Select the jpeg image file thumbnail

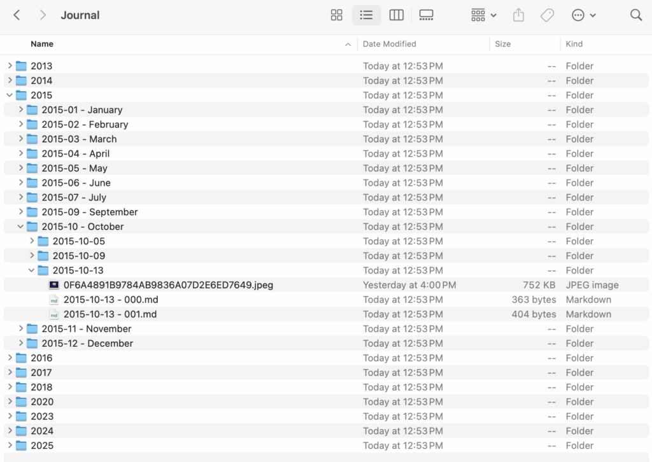(x=54, y=285)
